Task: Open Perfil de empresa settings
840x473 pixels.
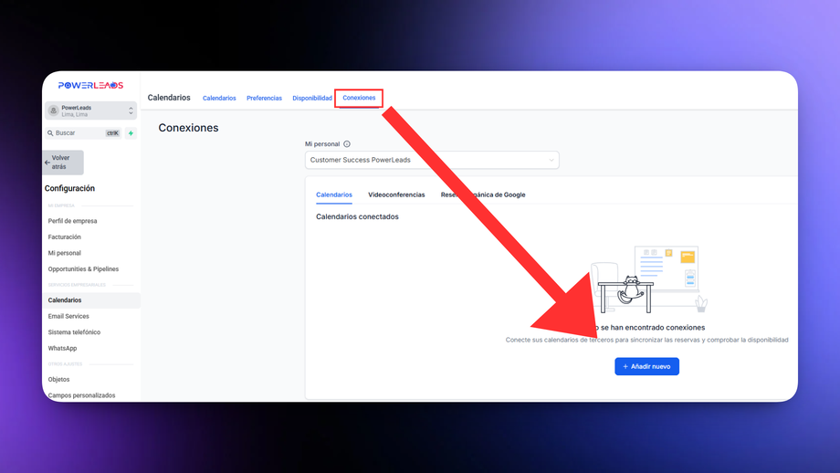Action: (72, 221)
